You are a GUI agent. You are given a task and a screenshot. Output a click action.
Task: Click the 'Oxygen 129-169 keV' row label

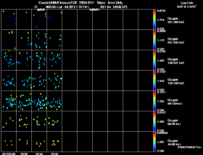coord(176,81)
